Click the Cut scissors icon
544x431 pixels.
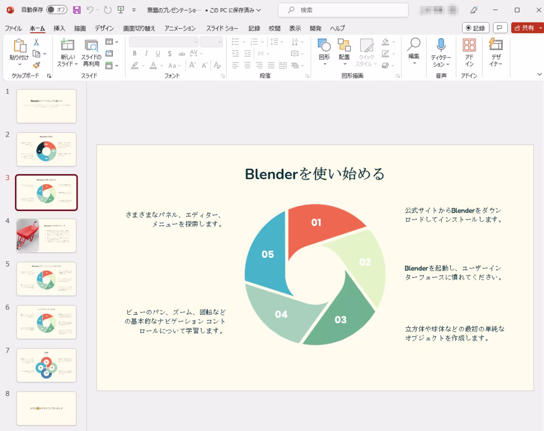[x=36, y=42]
